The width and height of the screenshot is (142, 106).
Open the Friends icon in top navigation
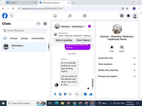[x=70, y=16]
